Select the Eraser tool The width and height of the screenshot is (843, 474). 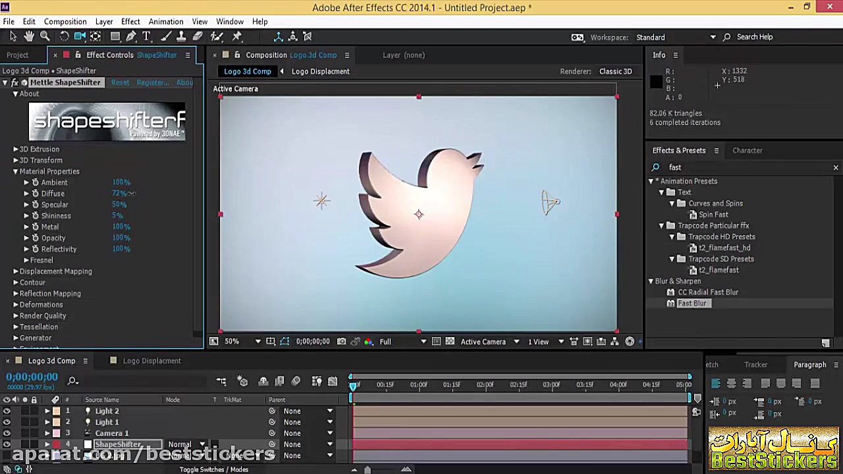(197, 37)
